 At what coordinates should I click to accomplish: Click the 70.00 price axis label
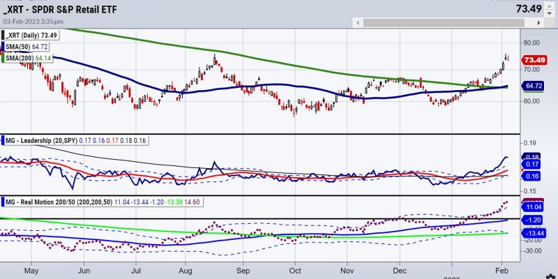tap(532, 70)
